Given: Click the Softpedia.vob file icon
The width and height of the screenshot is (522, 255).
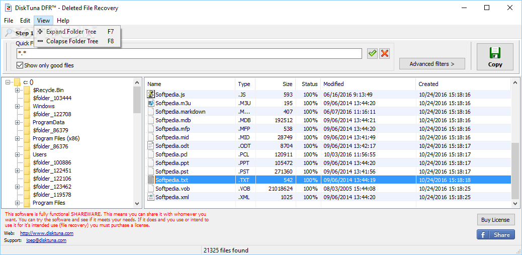Looking at the screenshot, I should (151, 189).
